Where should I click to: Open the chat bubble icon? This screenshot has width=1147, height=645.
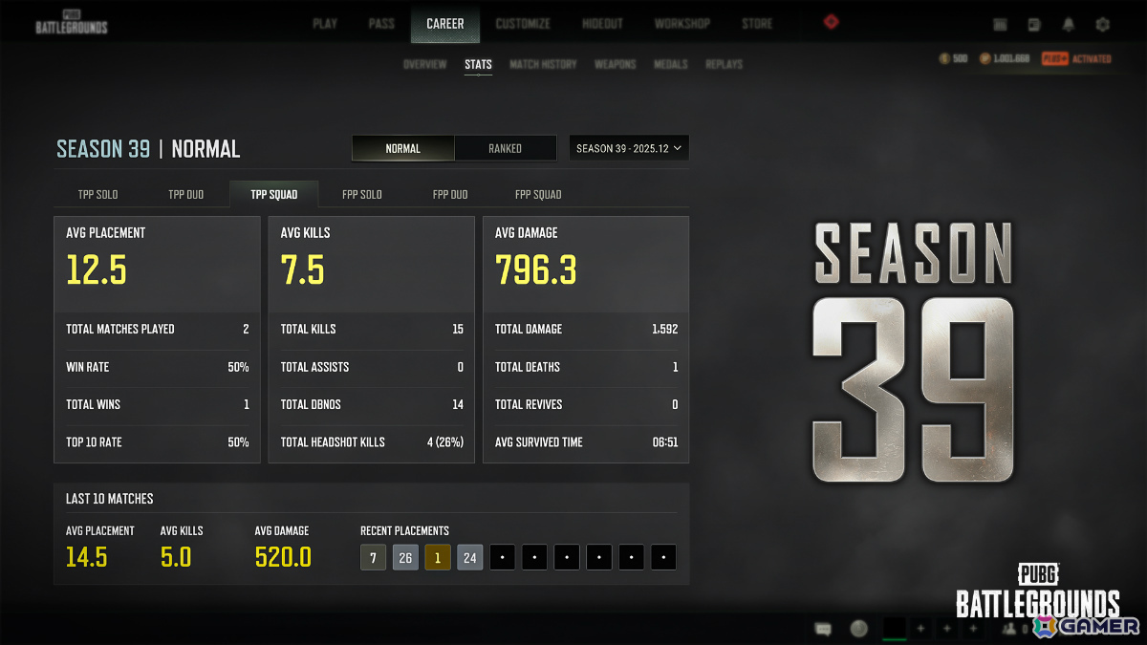822,627
